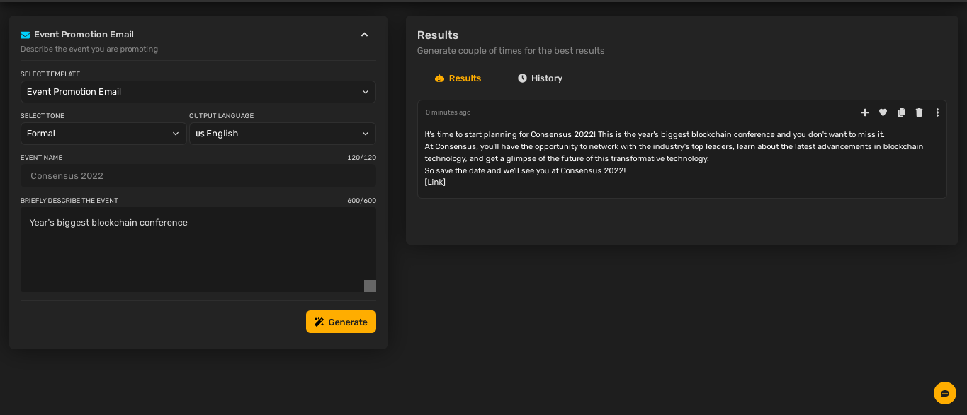Switch to the History tab

(x=540, y=78)
